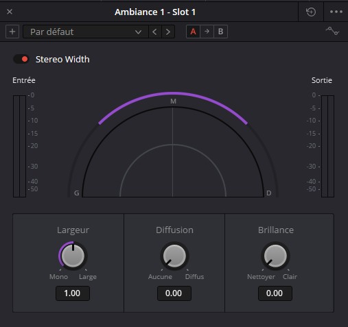Click the Diffus label under Diffusion
The image size is (348, 327).
(x=194, y=277)
